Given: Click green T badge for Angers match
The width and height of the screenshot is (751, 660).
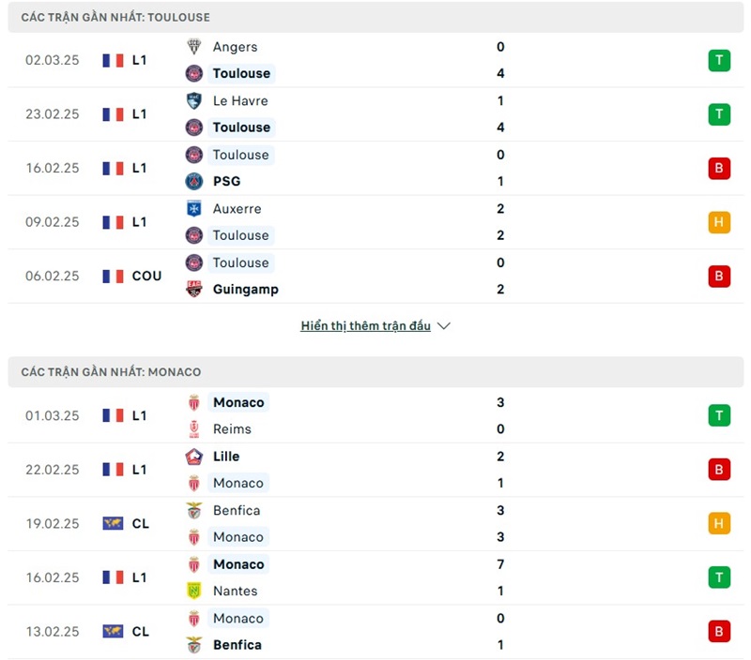Looking at the screenshot, I should [x=719, y=61].
